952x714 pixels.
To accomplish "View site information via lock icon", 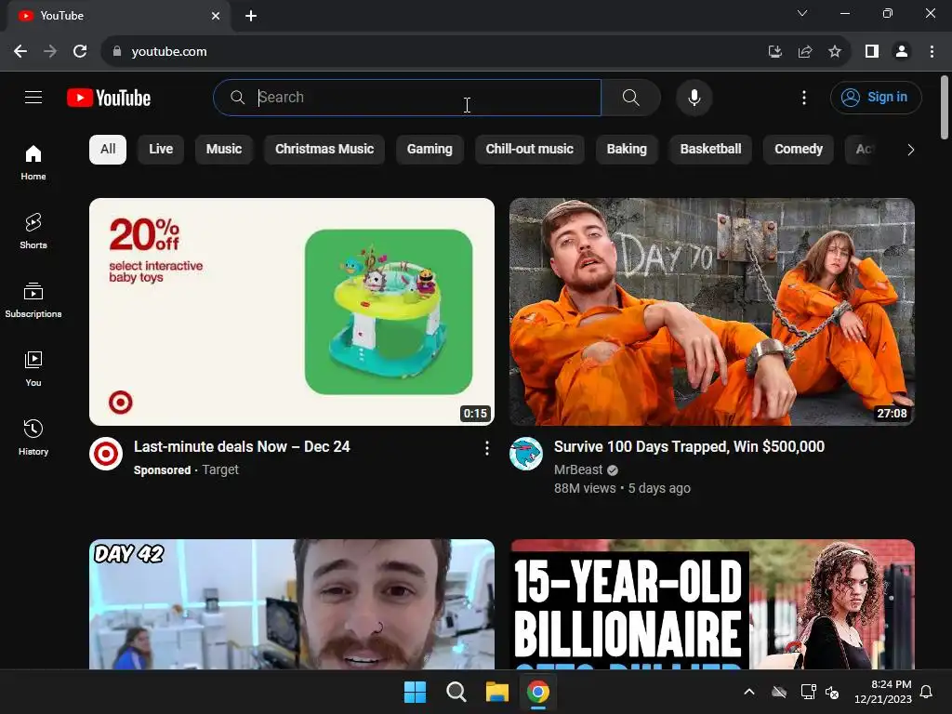I will click(x=117, y=52).
